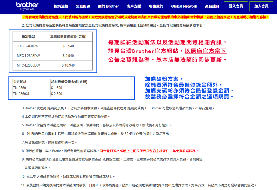The width and height of the screenshot is (277, 190).
Task: Select 客戶支援 from the top bar
Action: 134,6
